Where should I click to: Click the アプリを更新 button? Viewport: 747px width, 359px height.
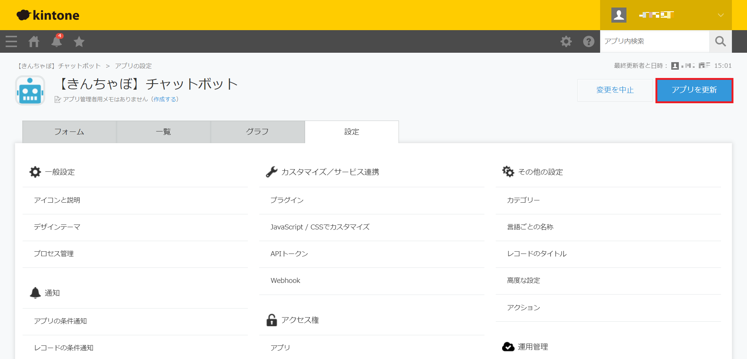pos(694,90)
